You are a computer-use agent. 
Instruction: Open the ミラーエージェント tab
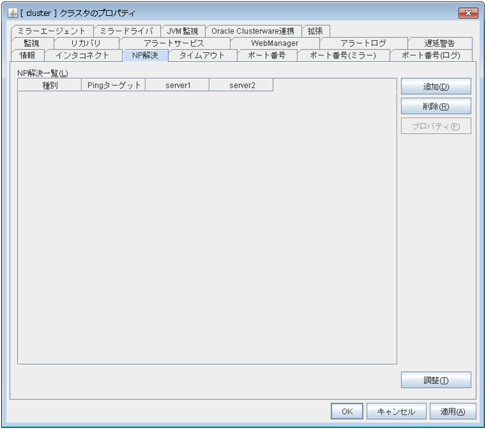coord(52,31)
